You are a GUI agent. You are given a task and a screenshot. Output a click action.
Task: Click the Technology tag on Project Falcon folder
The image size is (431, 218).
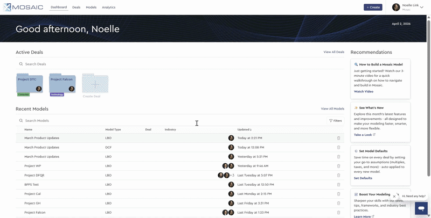[x=57, y=95]
